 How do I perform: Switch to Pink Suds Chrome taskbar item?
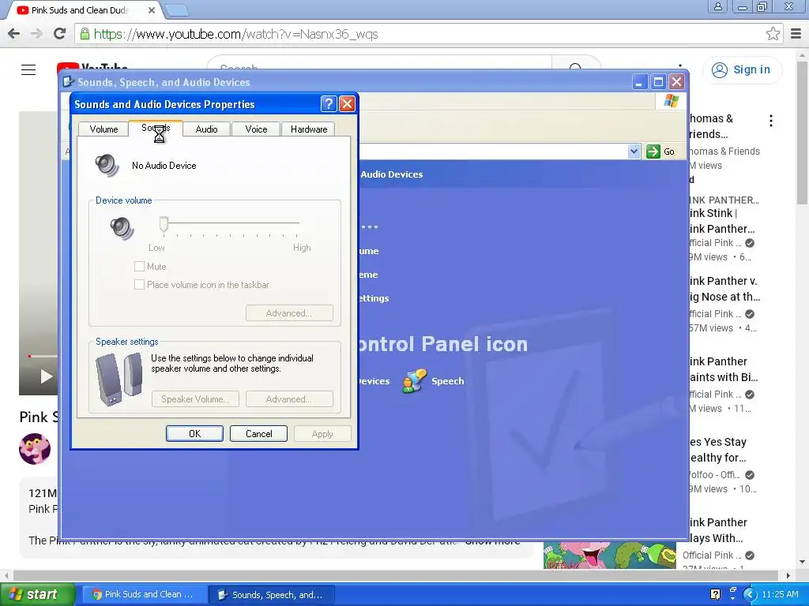click(x=143, y=594)
